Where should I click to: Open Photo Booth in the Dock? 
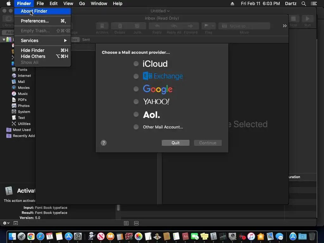pos(129,236)
